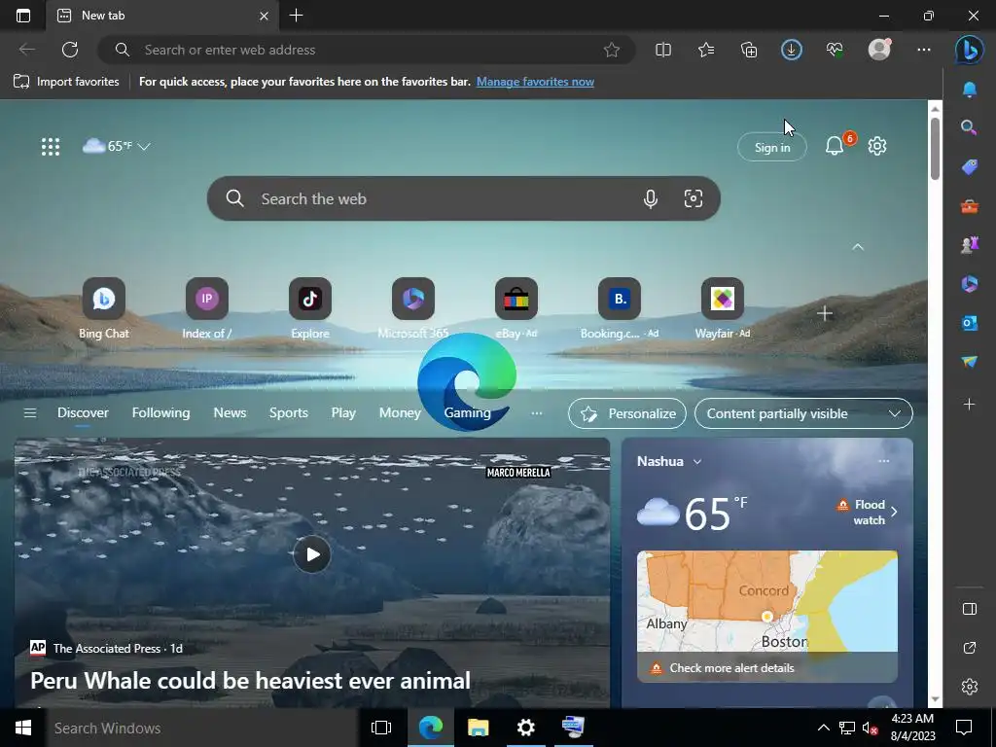Switch to the Sports tab

(288, 412)
